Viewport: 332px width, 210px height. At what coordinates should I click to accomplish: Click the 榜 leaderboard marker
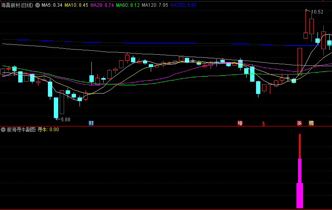pyautogui.click(x=311, y=123)
